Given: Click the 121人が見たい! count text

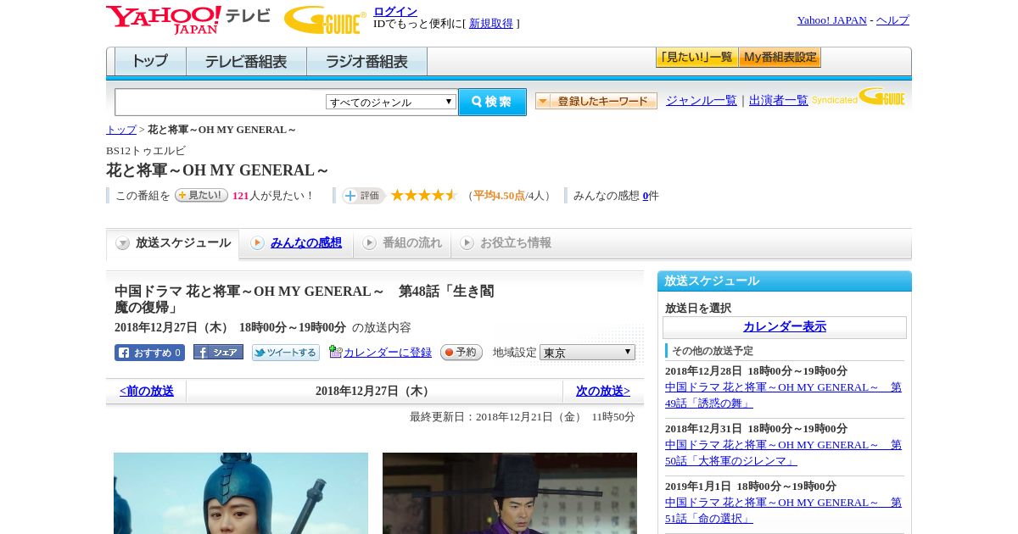Looking at the screenshot, I should (273, 196).
